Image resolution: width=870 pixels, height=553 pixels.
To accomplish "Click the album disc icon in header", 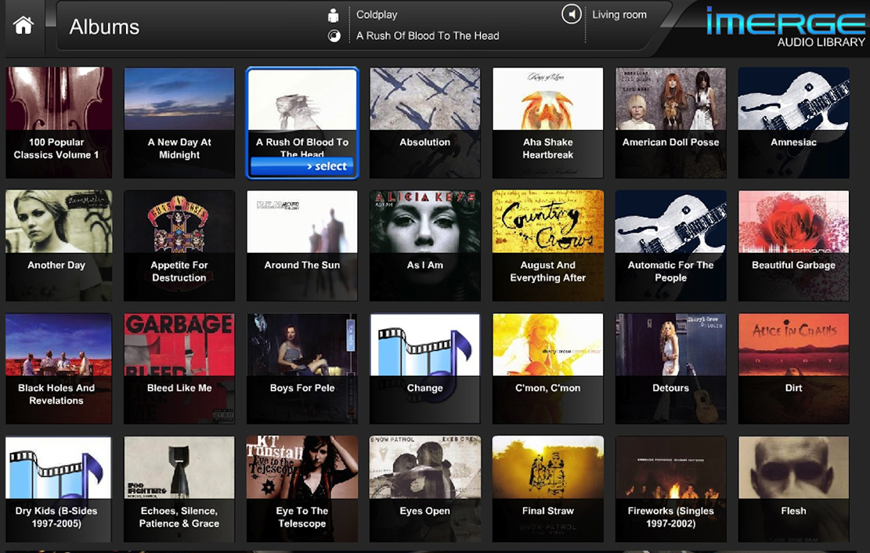I will [x=334, y=36].
